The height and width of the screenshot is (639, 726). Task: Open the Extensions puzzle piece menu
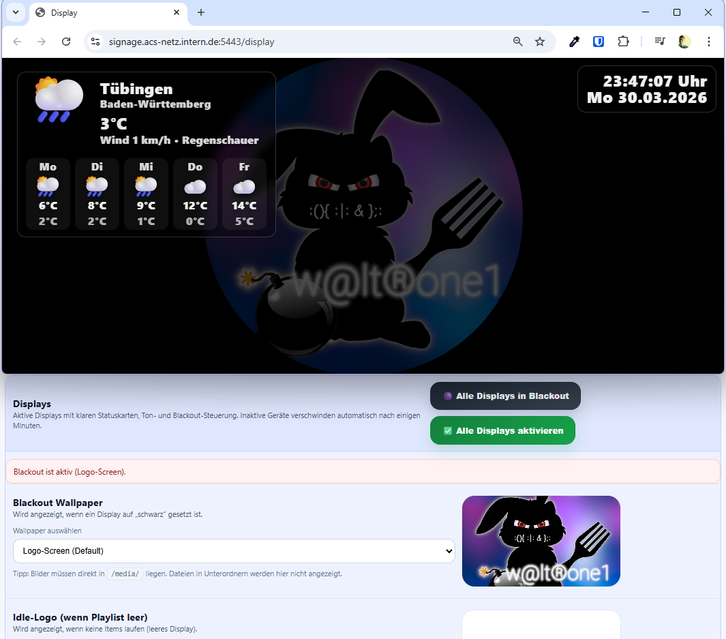[623, 42]
